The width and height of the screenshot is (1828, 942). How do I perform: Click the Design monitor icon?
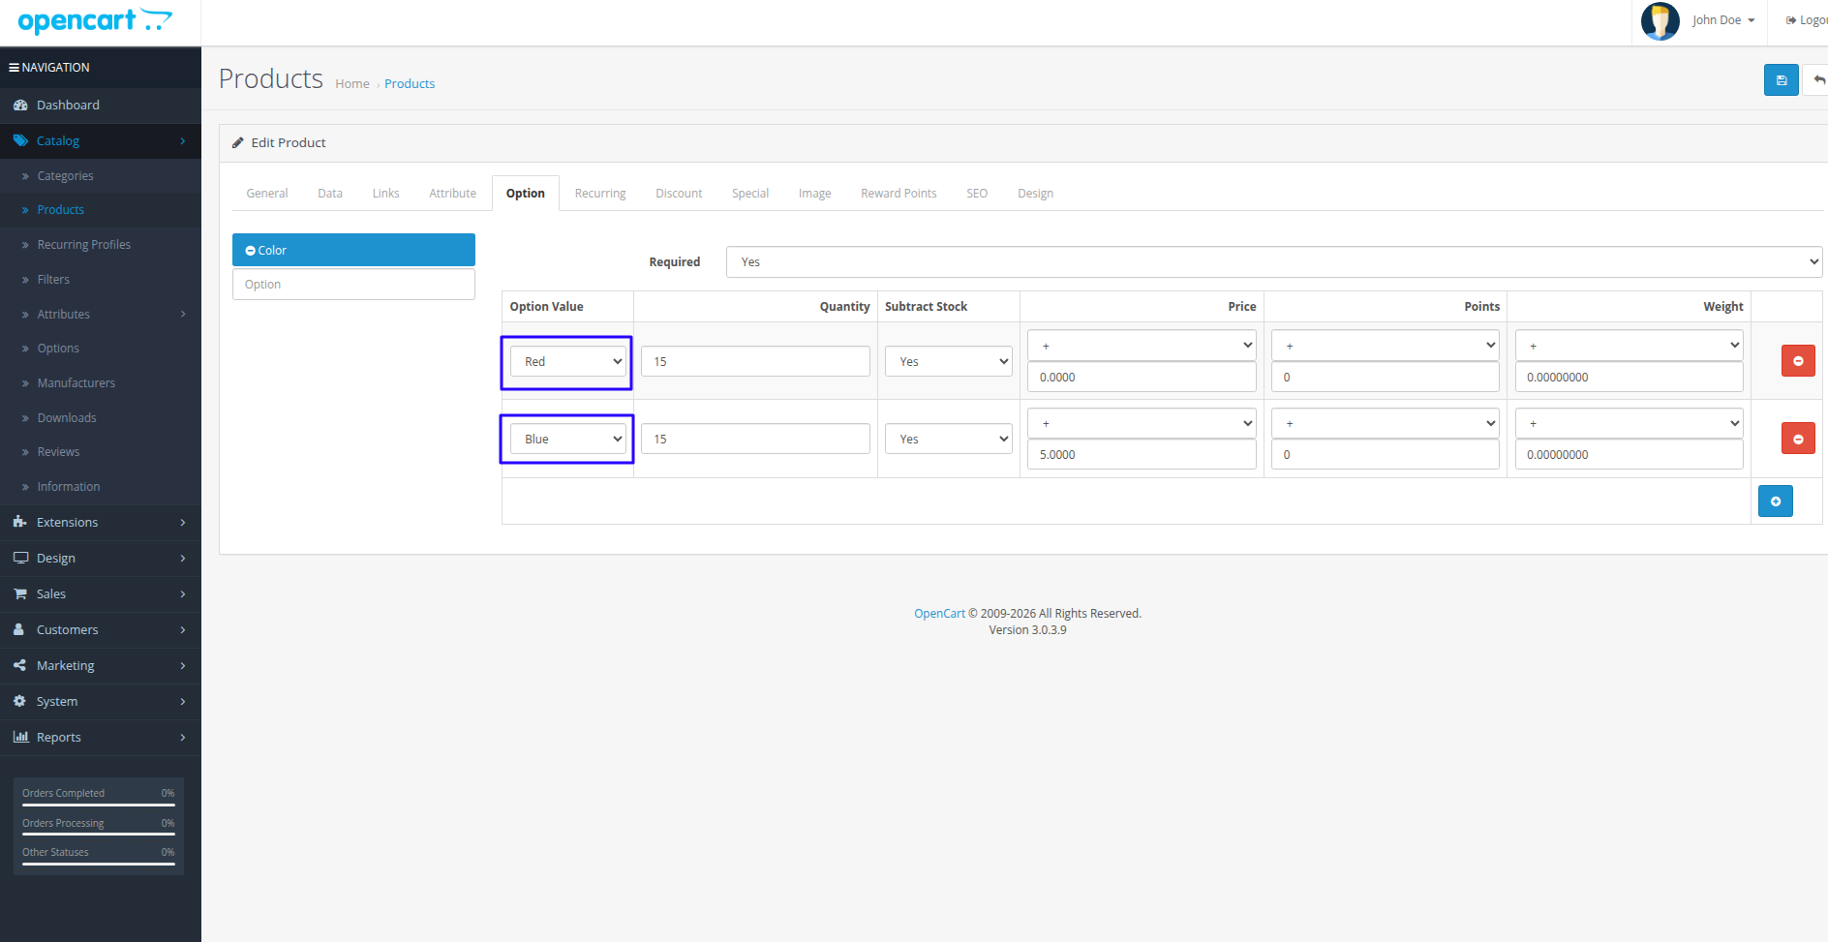click(x=20, y=558)
